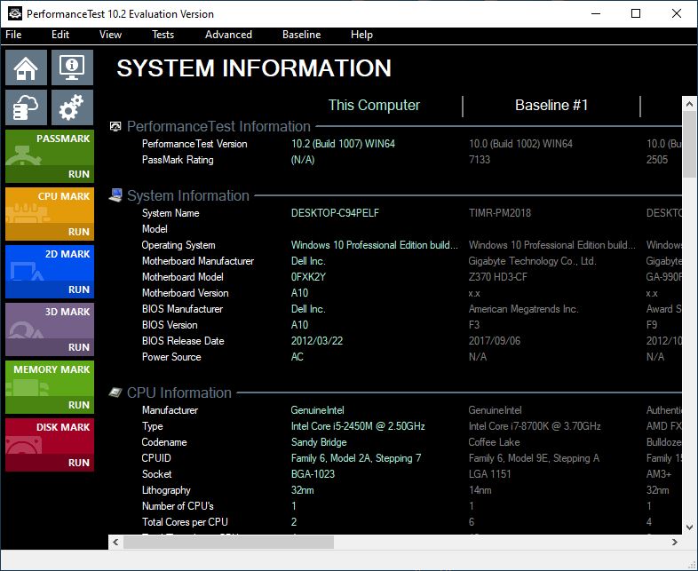Open the gears settings icon
This screenshot has height=571, width=698.
click(x=72, y=107)
